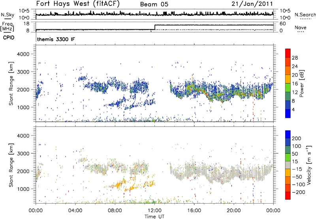Viewport: 316px width, 219px height.
Task: Click the date "21/Jan/2011"
Action: click(252, 4)
